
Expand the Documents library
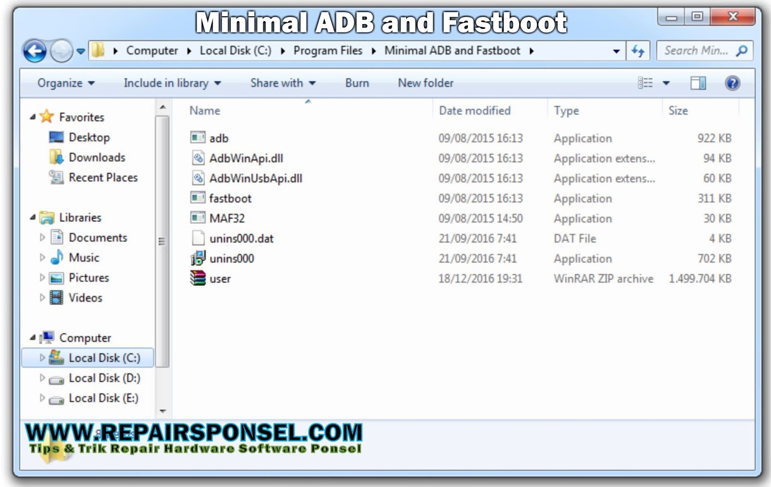42,237
